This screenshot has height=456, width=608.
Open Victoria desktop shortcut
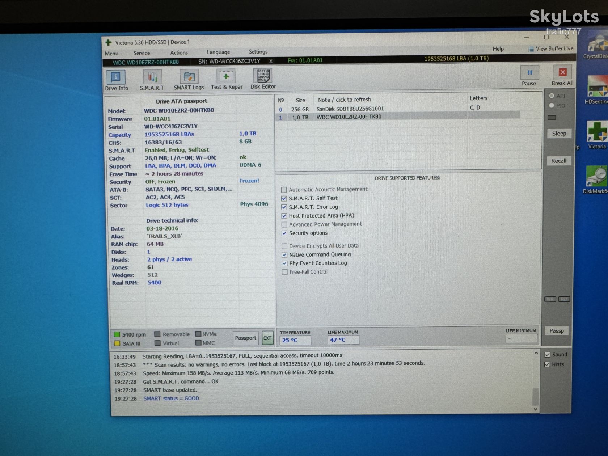click(597, 135)
